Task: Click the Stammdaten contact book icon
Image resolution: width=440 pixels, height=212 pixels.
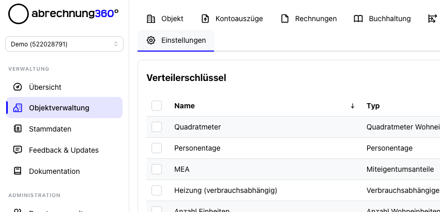Action: 18,129
